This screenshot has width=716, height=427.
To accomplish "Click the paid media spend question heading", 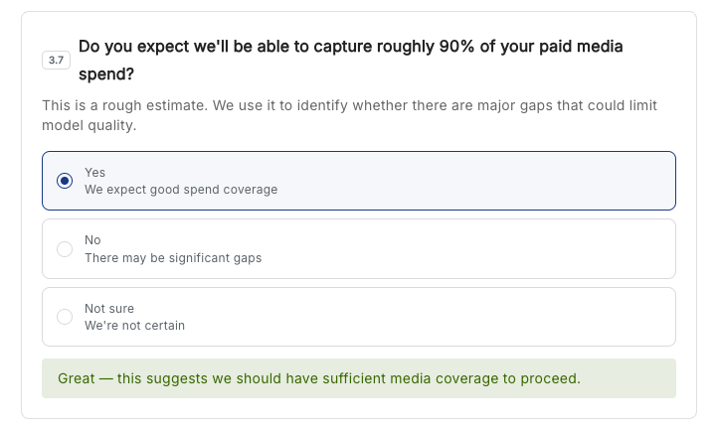I will tap(351, 60).
